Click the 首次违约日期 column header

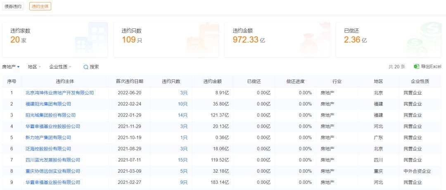(129, 81)
